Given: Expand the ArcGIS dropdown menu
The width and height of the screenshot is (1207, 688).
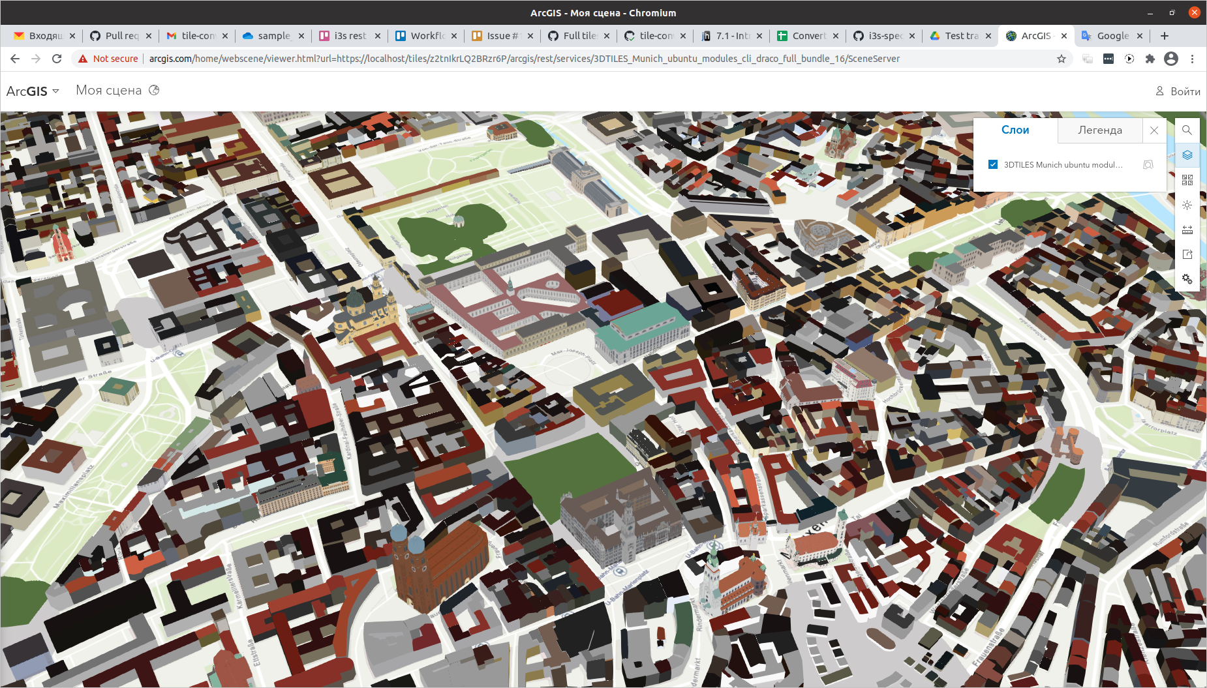Looking at the screenshot, I should [x=55, y=91].
